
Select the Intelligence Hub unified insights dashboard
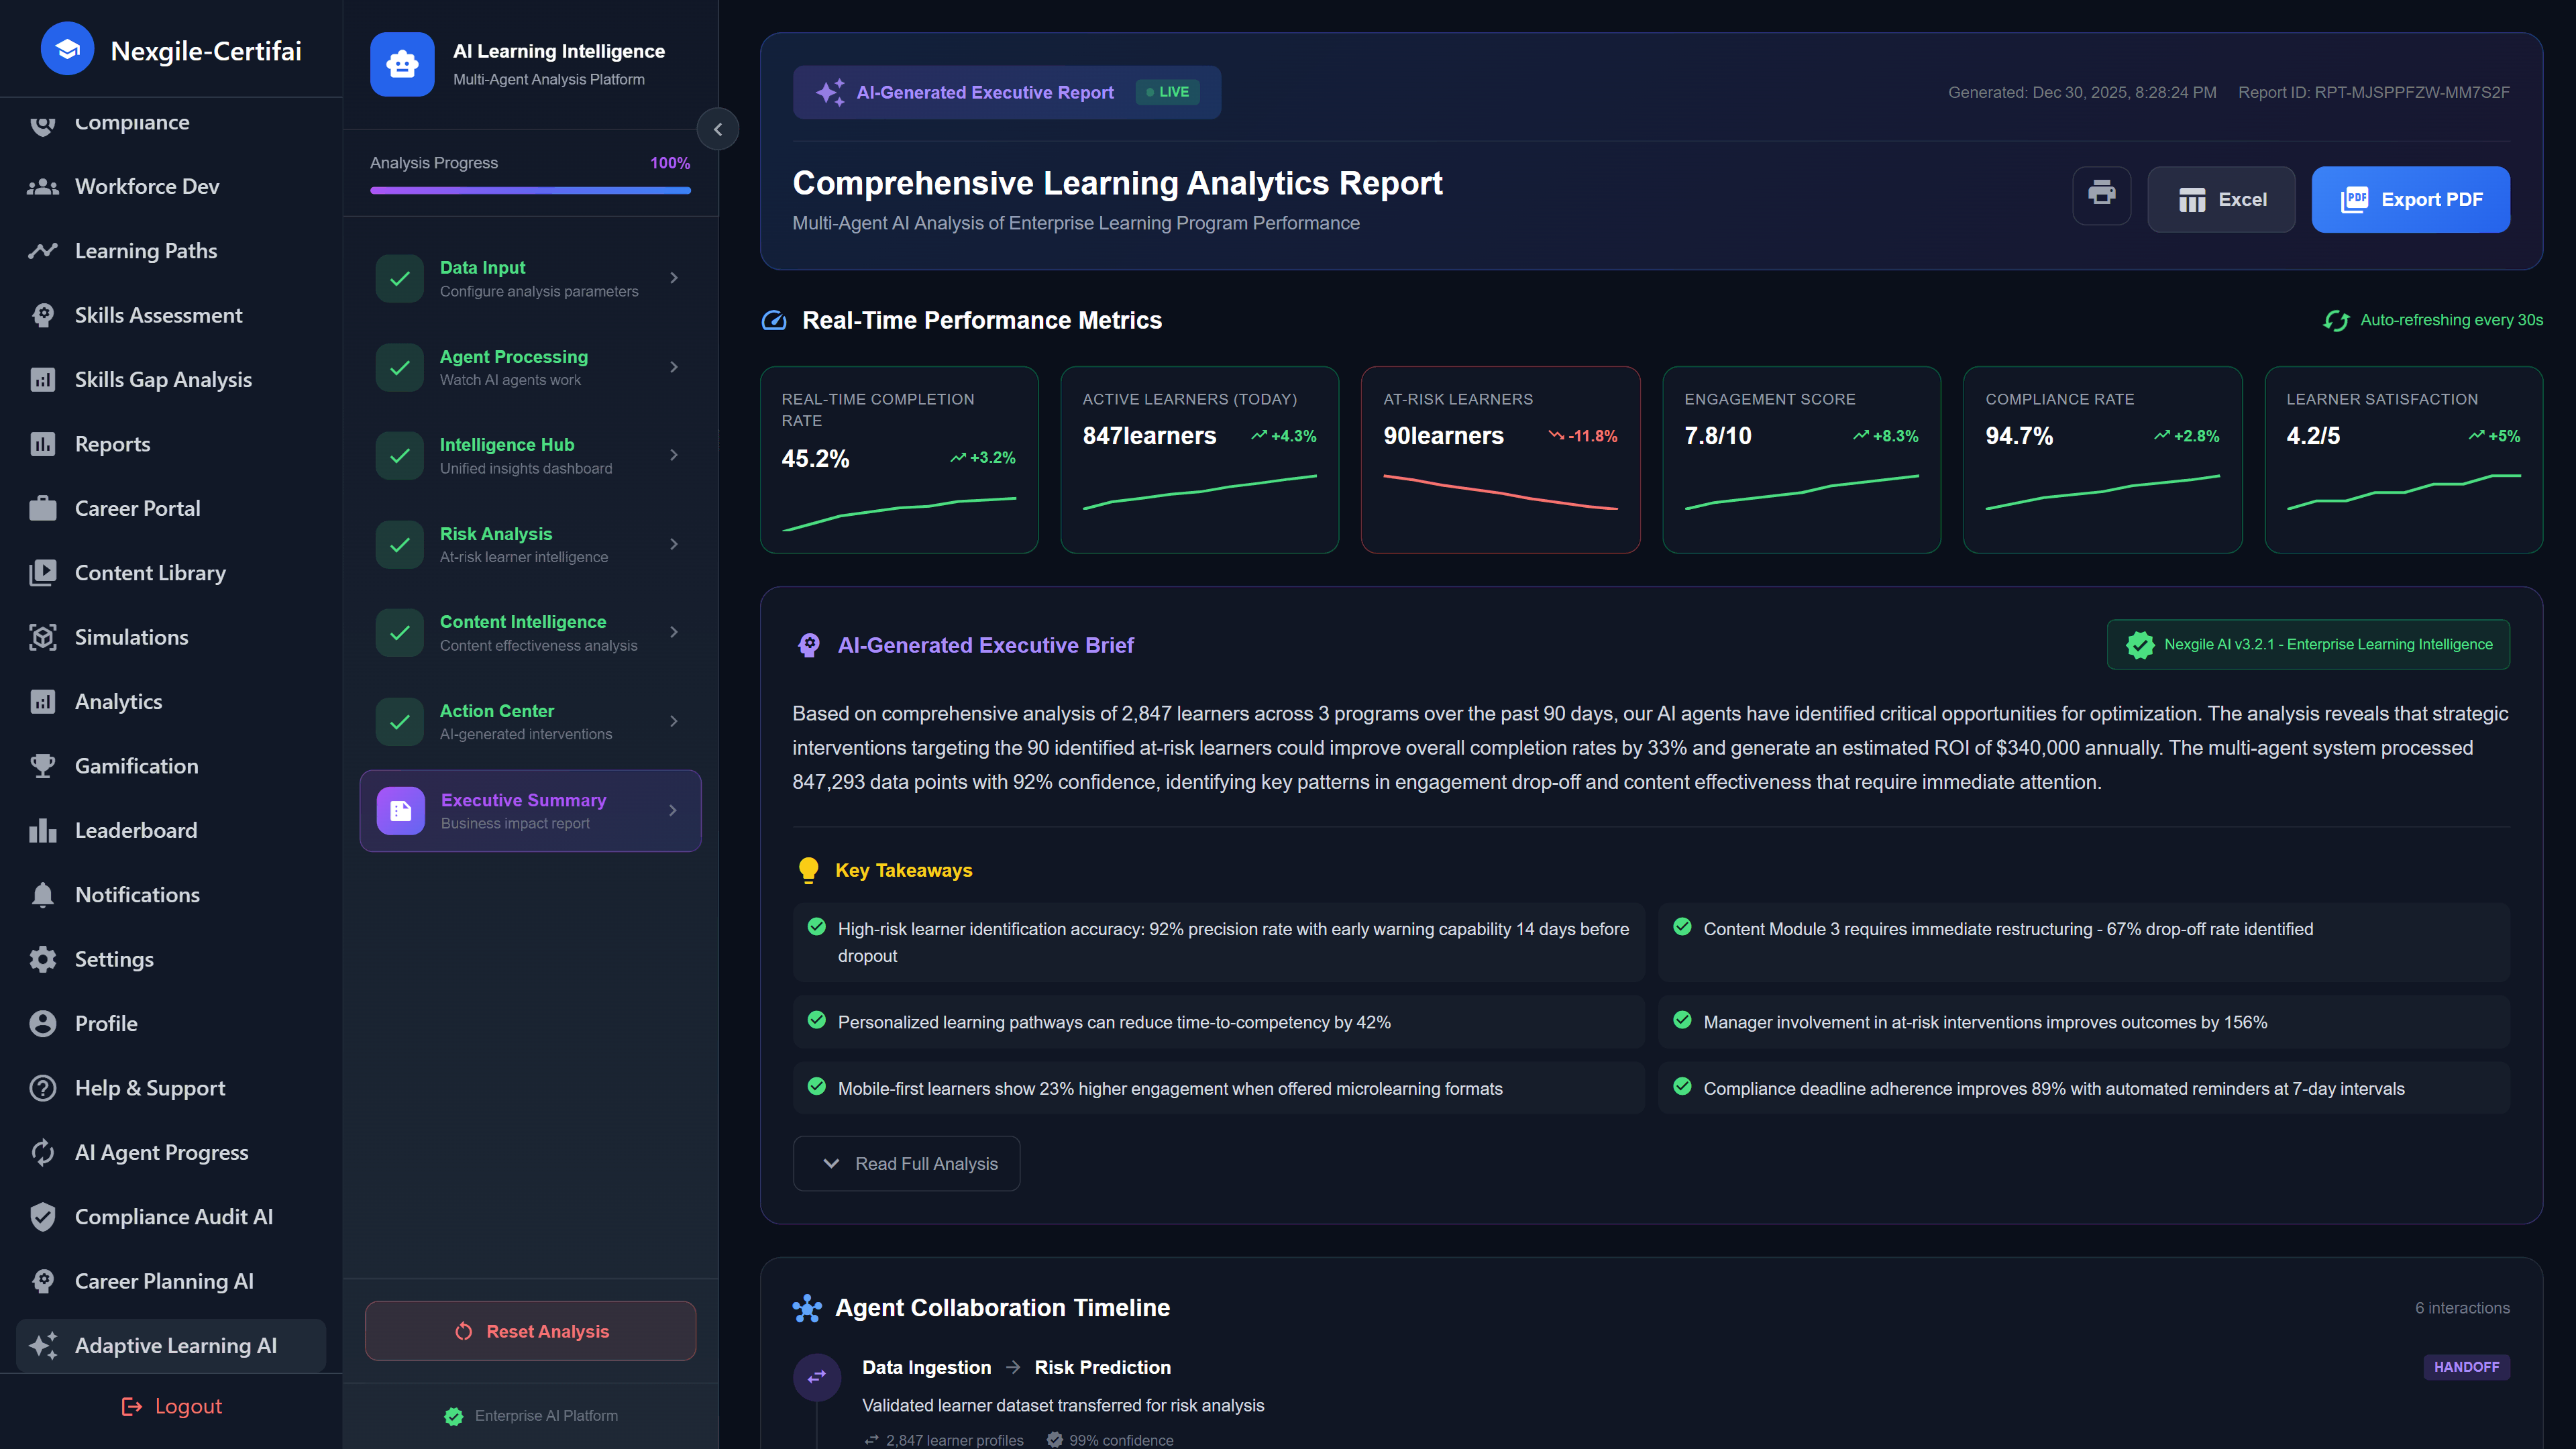(x=530, y=455)
